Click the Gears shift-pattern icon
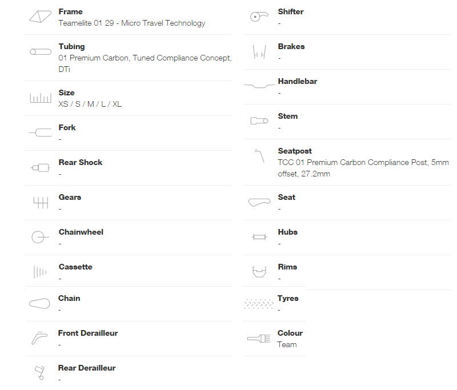 coord(41,203)
